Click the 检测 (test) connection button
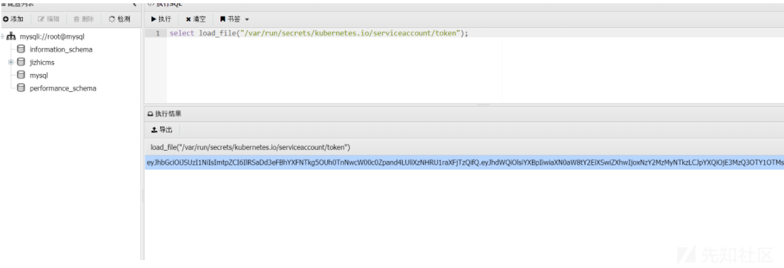The width and height of the screenshot is (784, 268). point(119,19)
